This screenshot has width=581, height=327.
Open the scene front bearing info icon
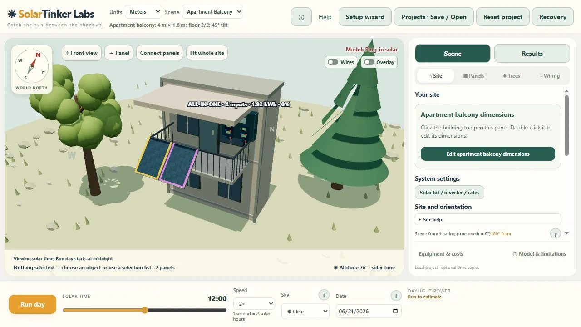pos(555,234)
